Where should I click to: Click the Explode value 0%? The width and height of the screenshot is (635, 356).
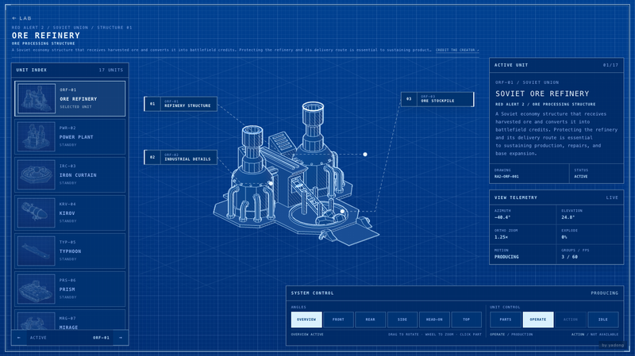point(564,237)
